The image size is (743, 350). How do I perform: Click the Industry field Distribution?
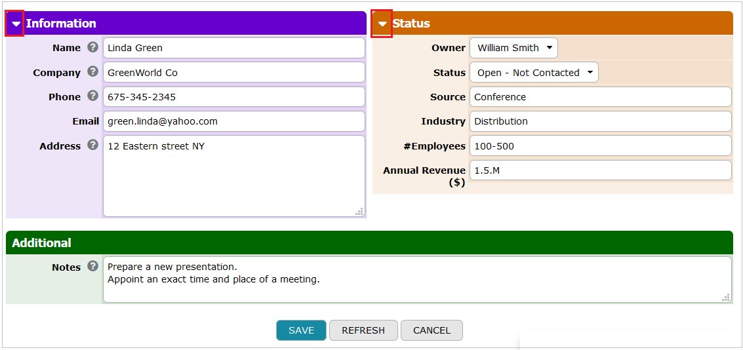[x=601, y=121]
